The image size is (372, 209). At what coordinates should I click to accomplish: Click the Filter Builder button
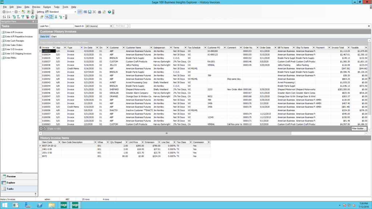(358, 128)
